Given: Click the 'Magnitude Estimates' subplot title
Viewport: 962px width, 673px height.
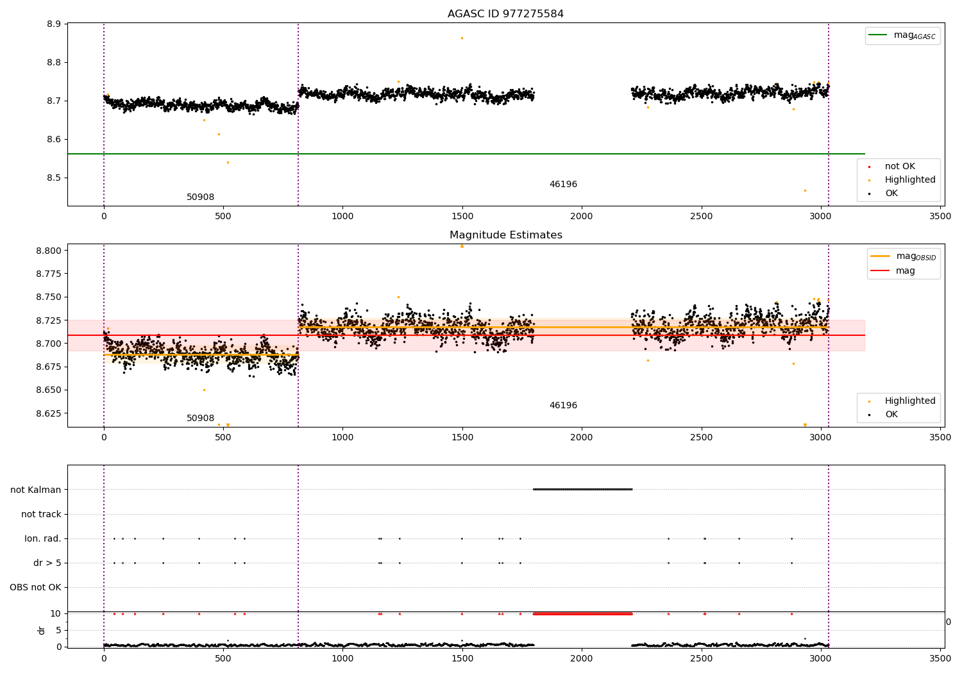Looking at the screenshot, I should pyautogui.click(x=505, y=235).
